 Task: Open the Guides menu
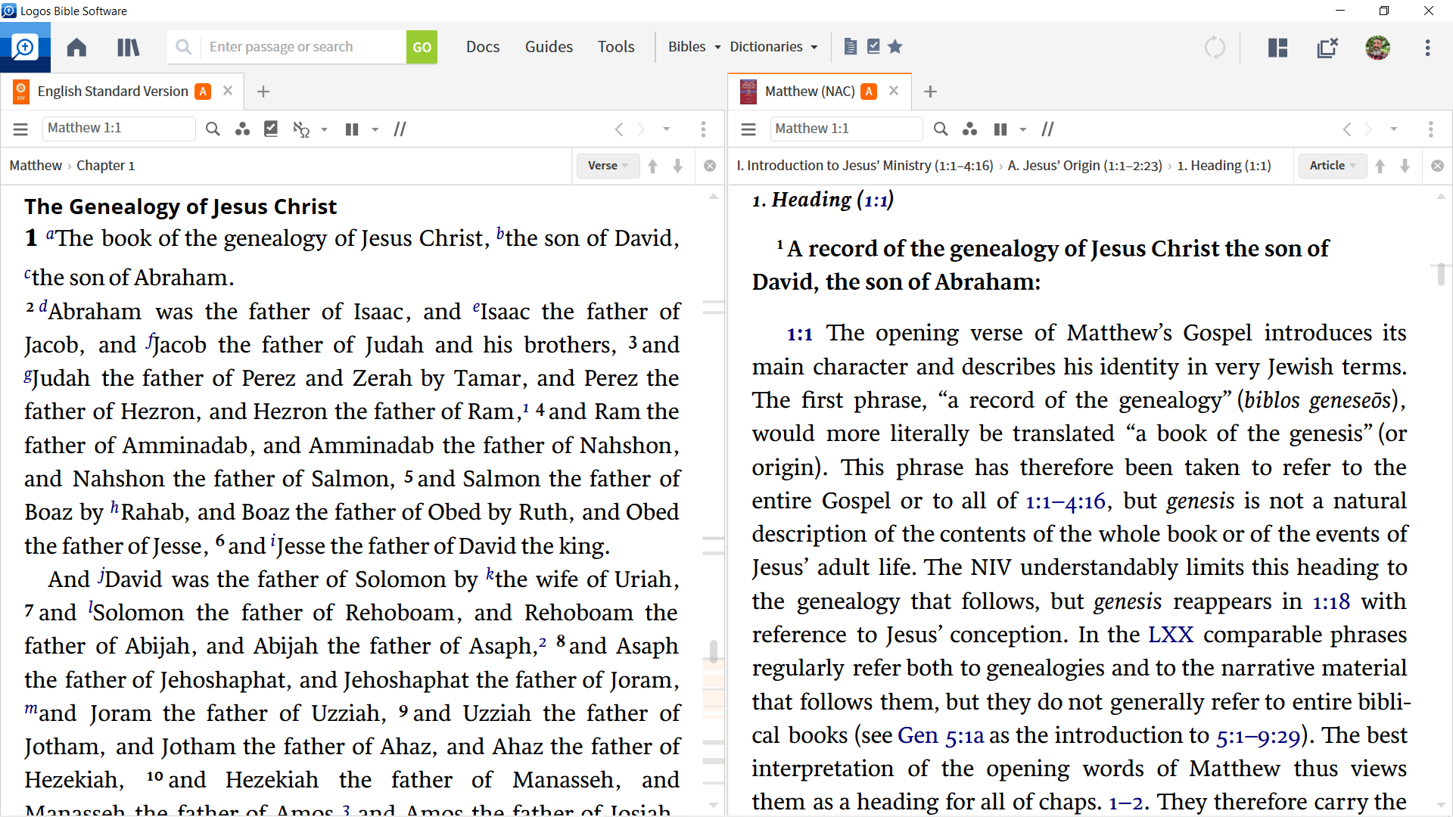549,47
